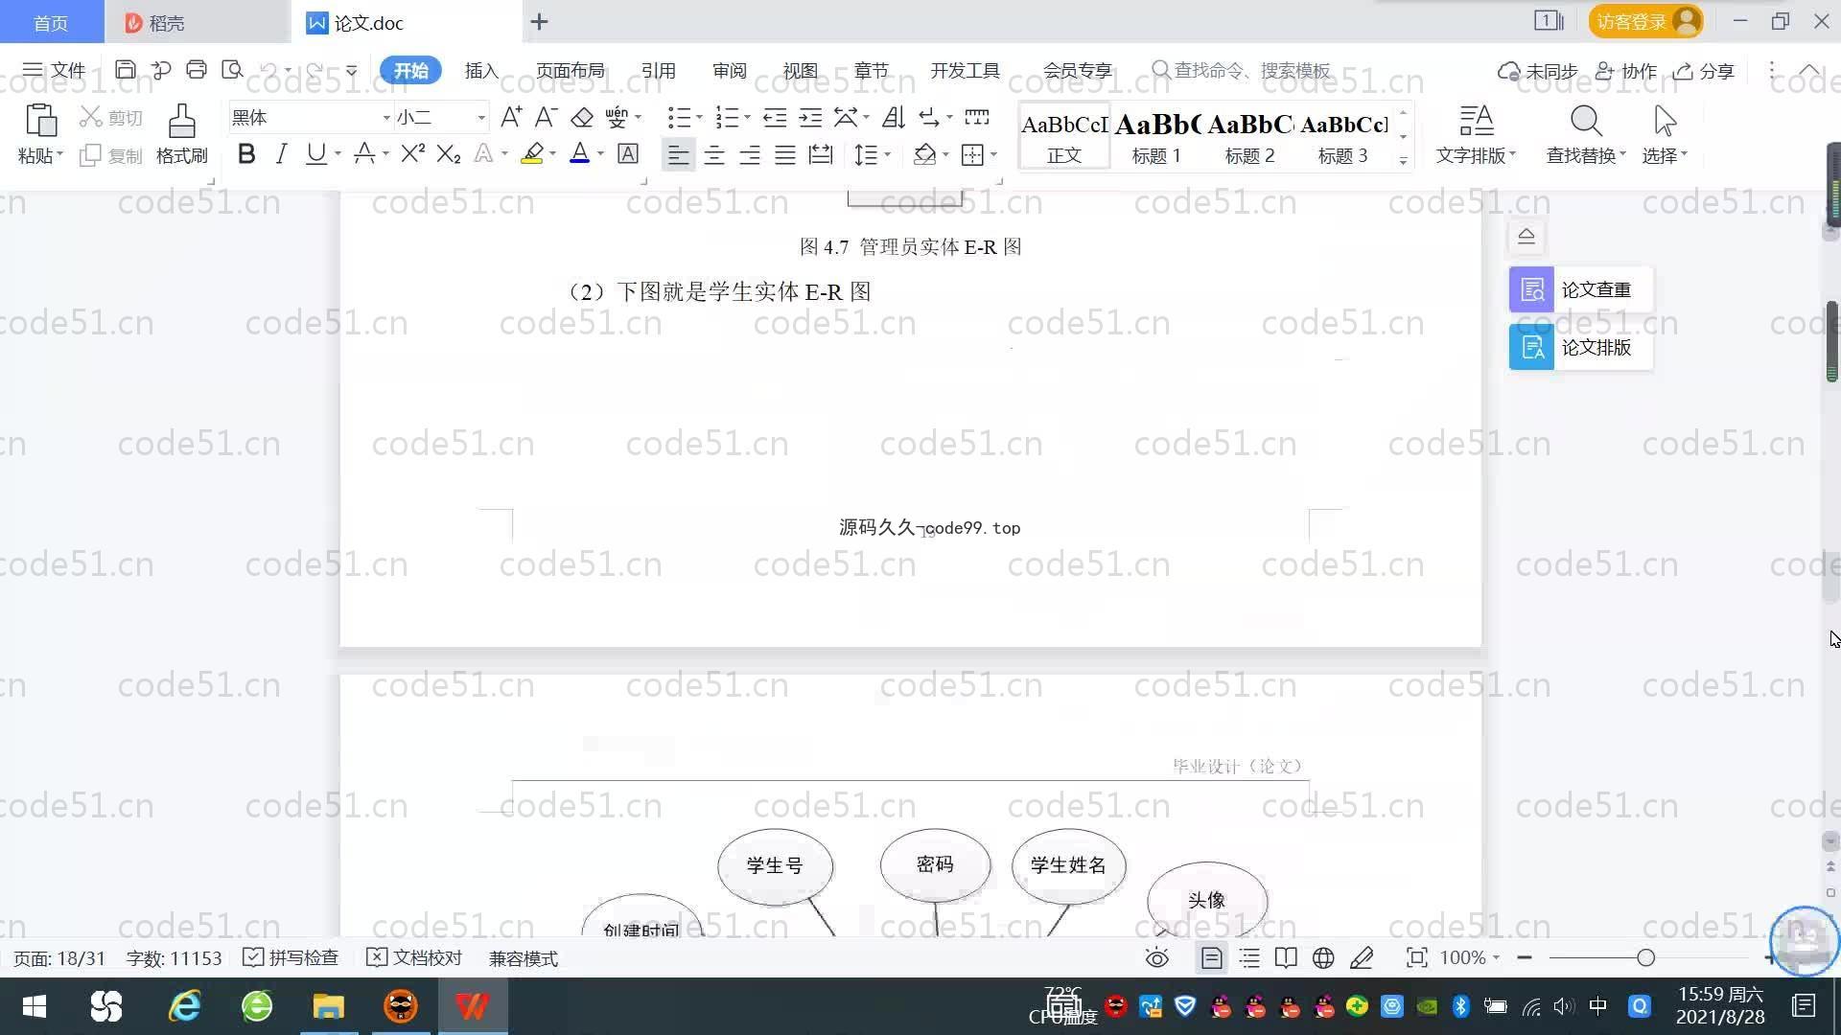Toggle left alignment button
This screenshot has height=1035, width=1841.
pos(678,154)
